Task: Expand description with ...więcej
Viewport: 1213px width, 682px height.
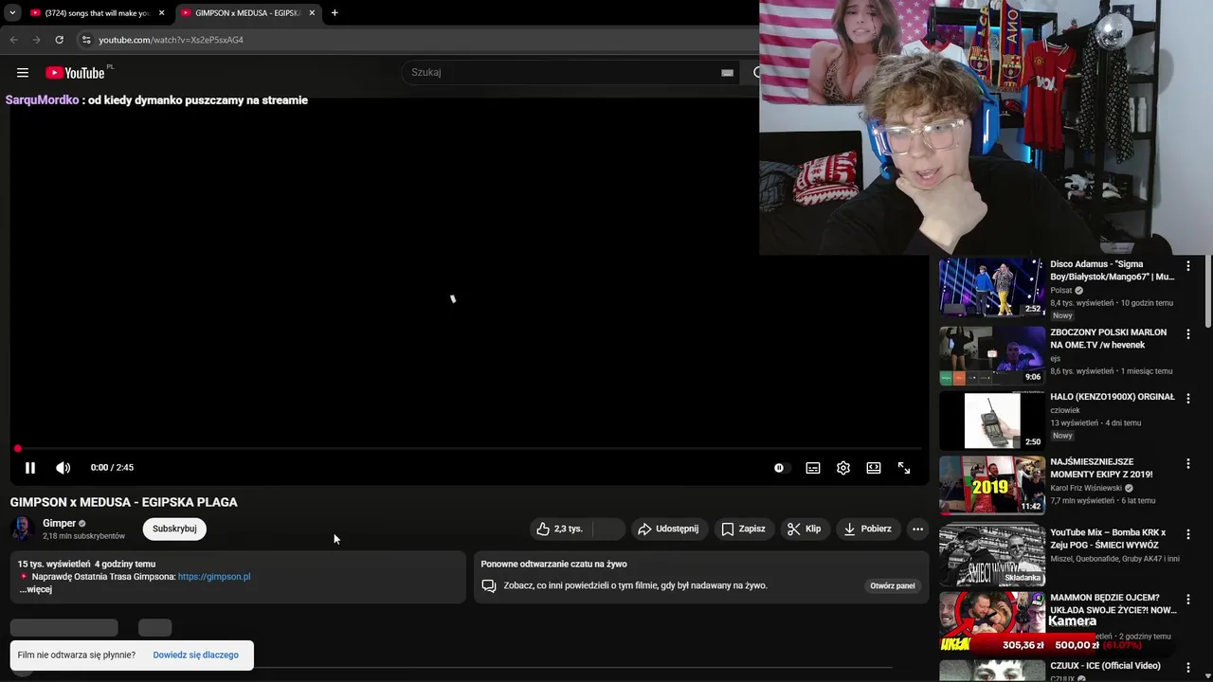Action: coord(36,589)
